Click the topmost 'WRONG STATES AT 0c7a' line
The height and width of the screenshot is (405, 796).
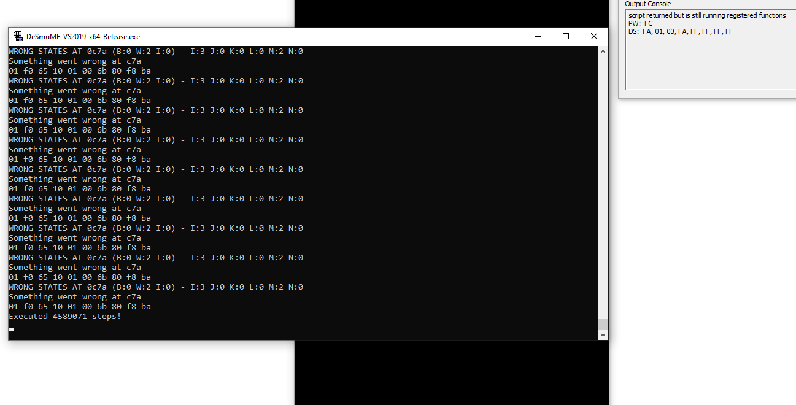(x=156, y=52)
